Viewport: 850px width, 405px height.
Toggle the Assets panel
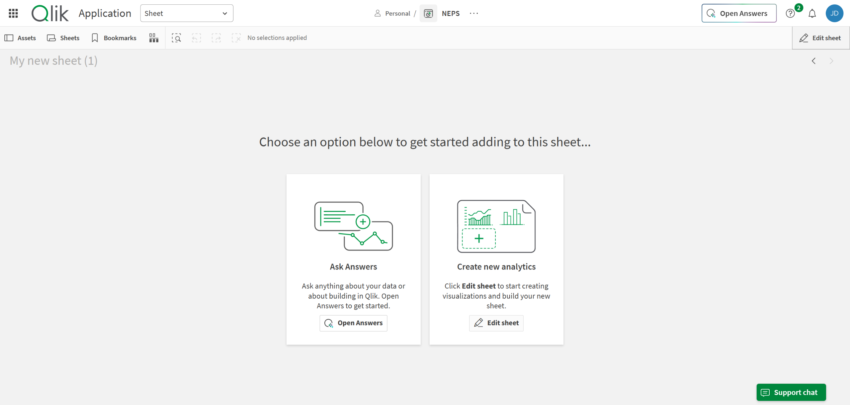20,38
